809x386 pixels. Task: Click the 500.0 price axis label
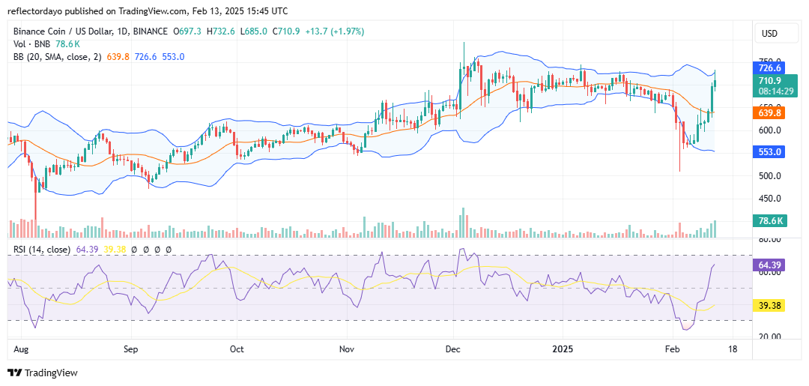click(769, 175)
